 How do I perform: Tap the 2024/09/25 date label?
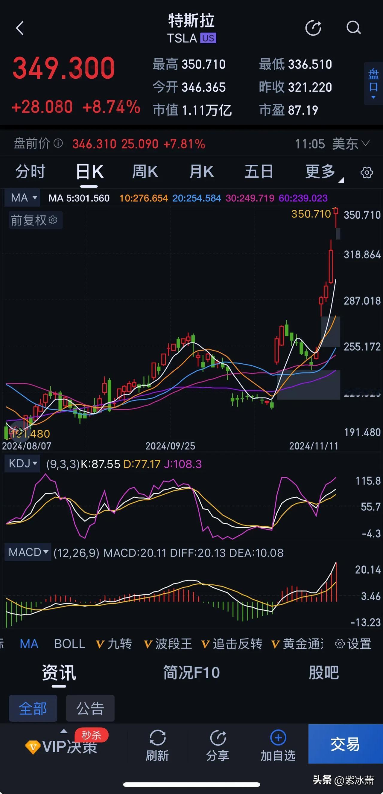click(170, 446)
